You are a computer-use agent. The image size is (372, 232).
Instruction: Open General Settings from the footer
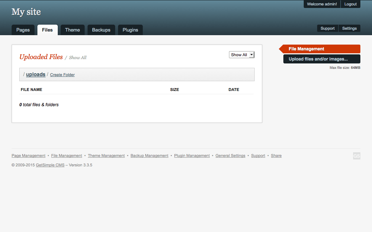point(230,156)
